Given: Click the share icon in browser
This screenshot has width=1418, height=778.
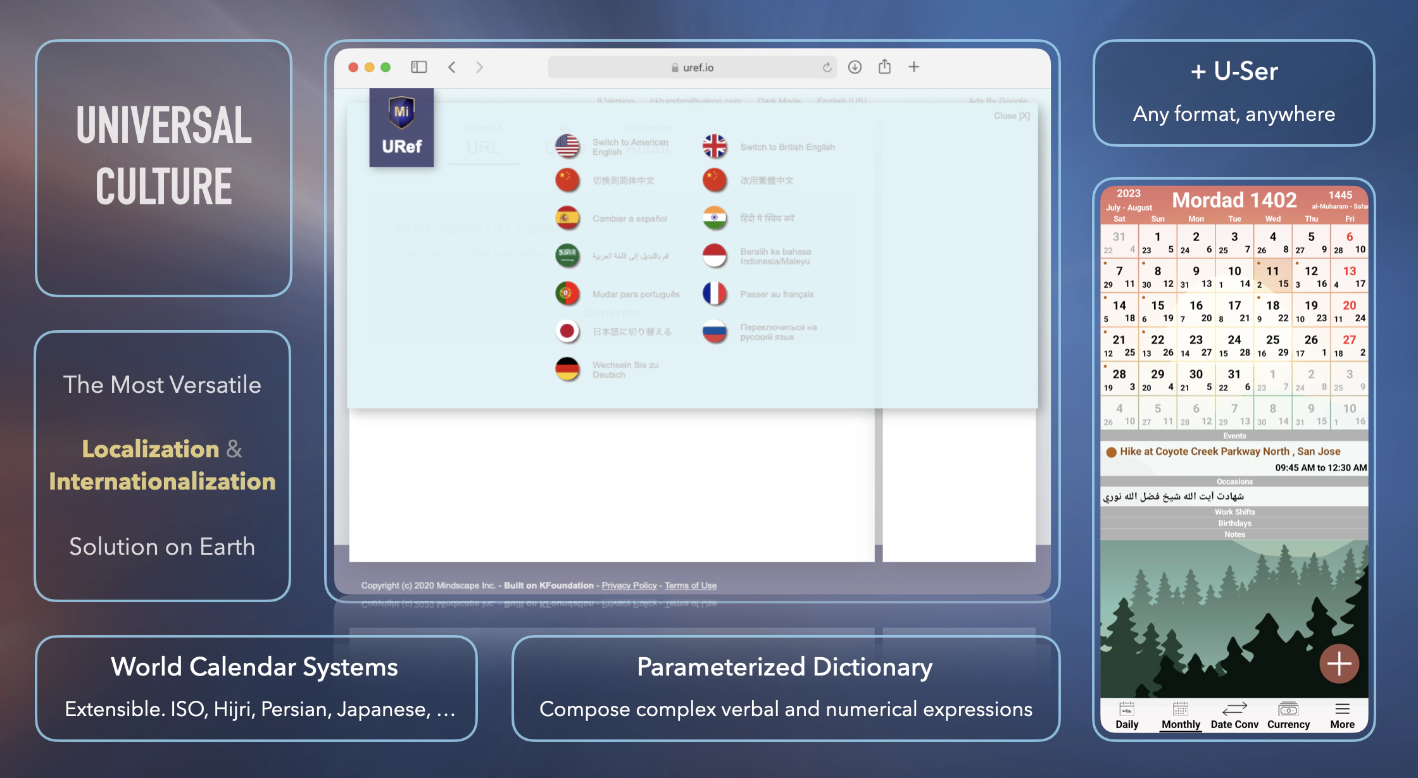Looking at the screenshot, I should click(x=884, y=67).
